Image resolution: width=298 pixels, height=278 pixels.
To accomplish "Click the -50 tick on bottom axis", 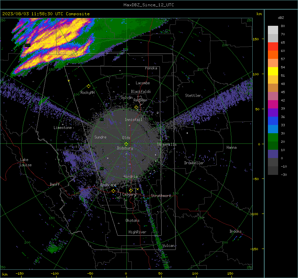I will coord(90,273).
